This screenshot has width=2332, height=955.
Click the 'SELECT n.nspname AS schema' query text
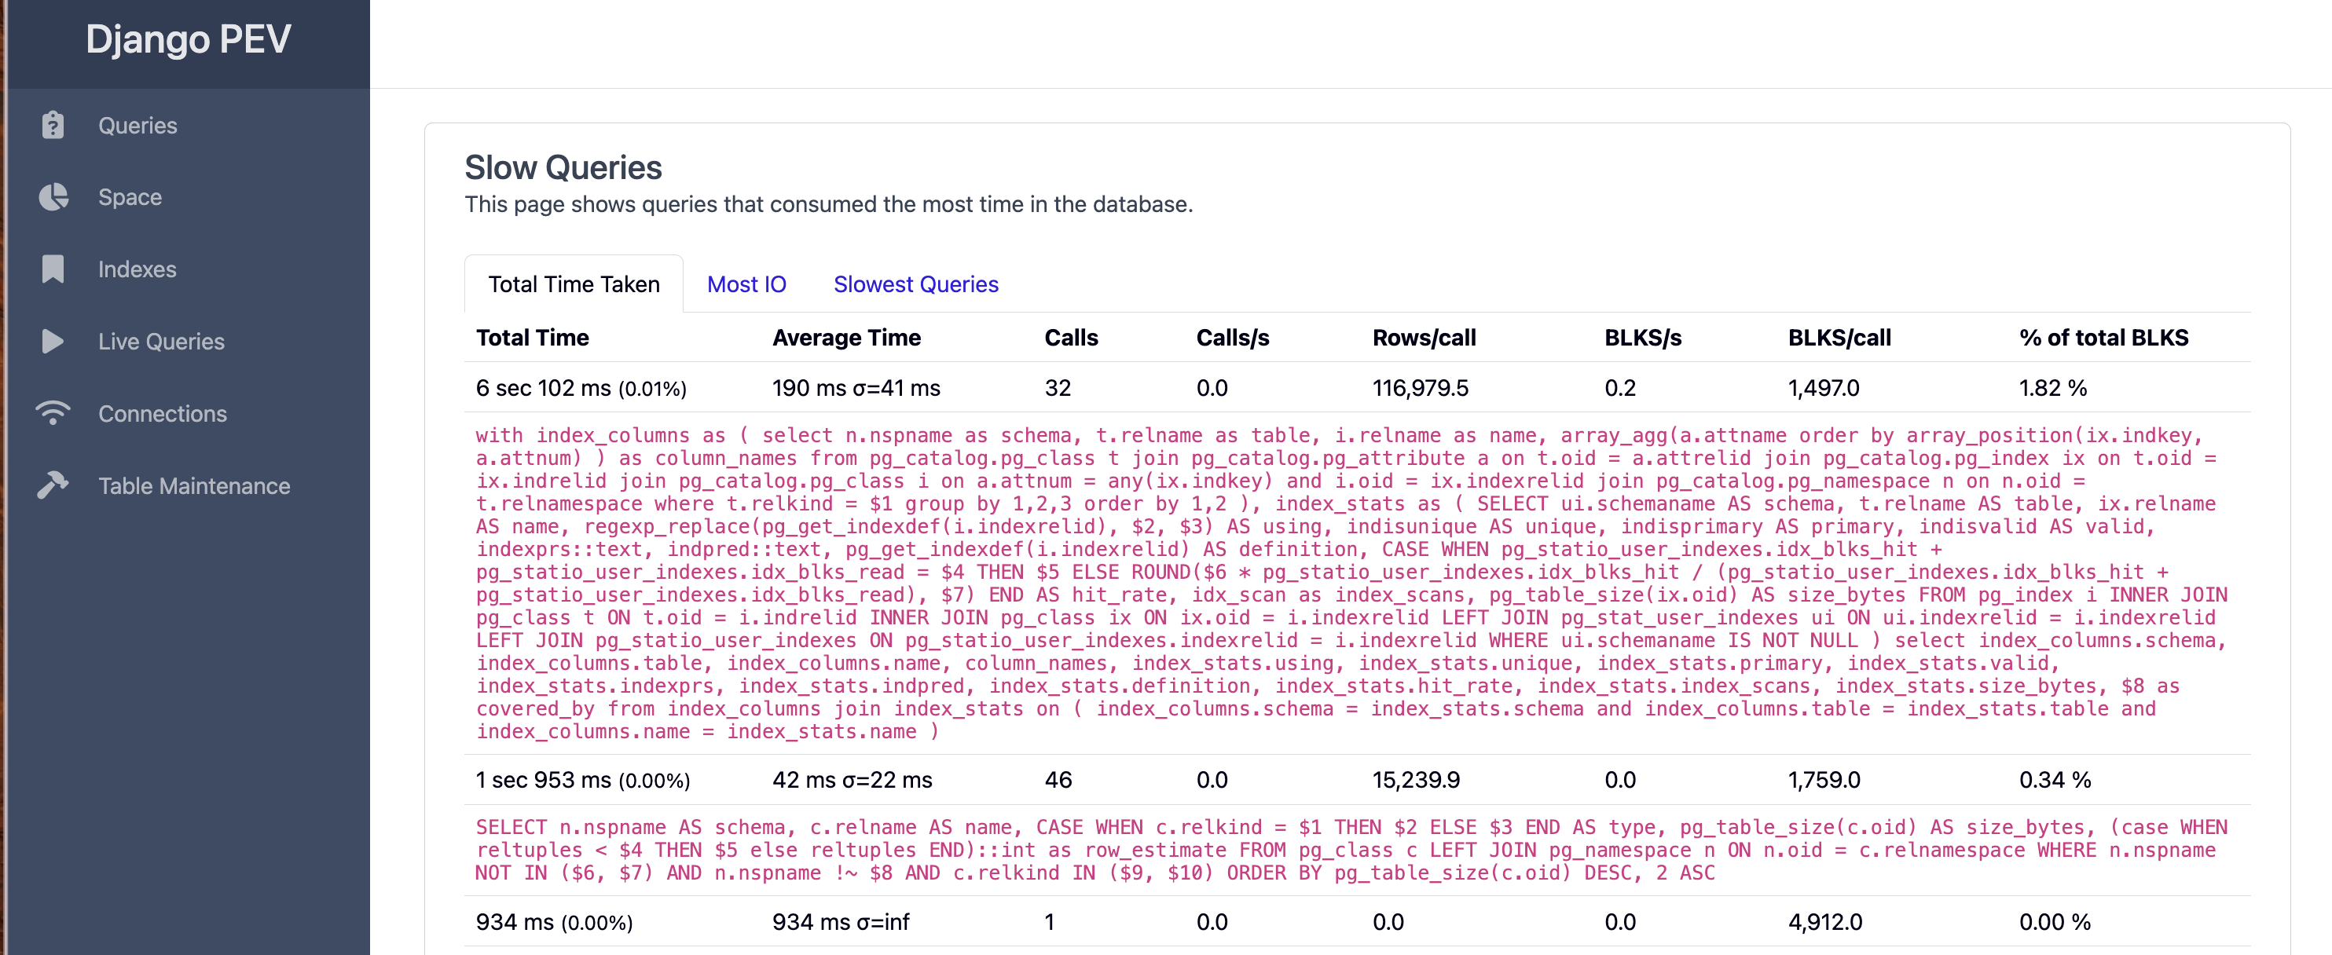click(x=1352, y=850)
